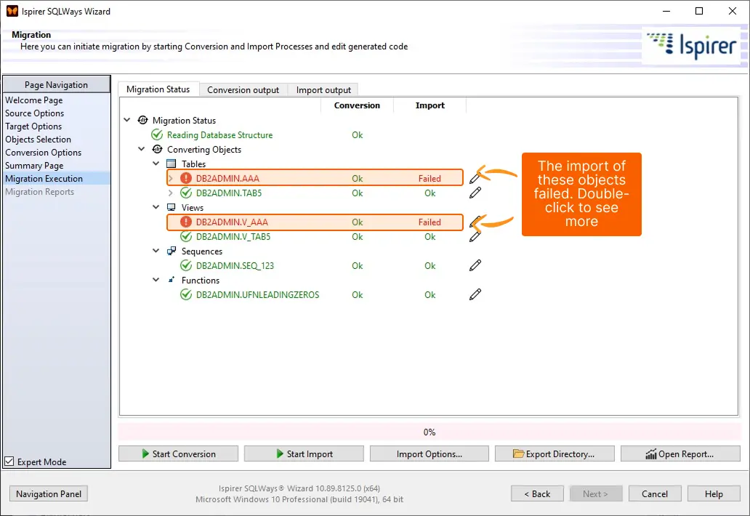Collapse the Sequences group

click(x=156, y=251)
